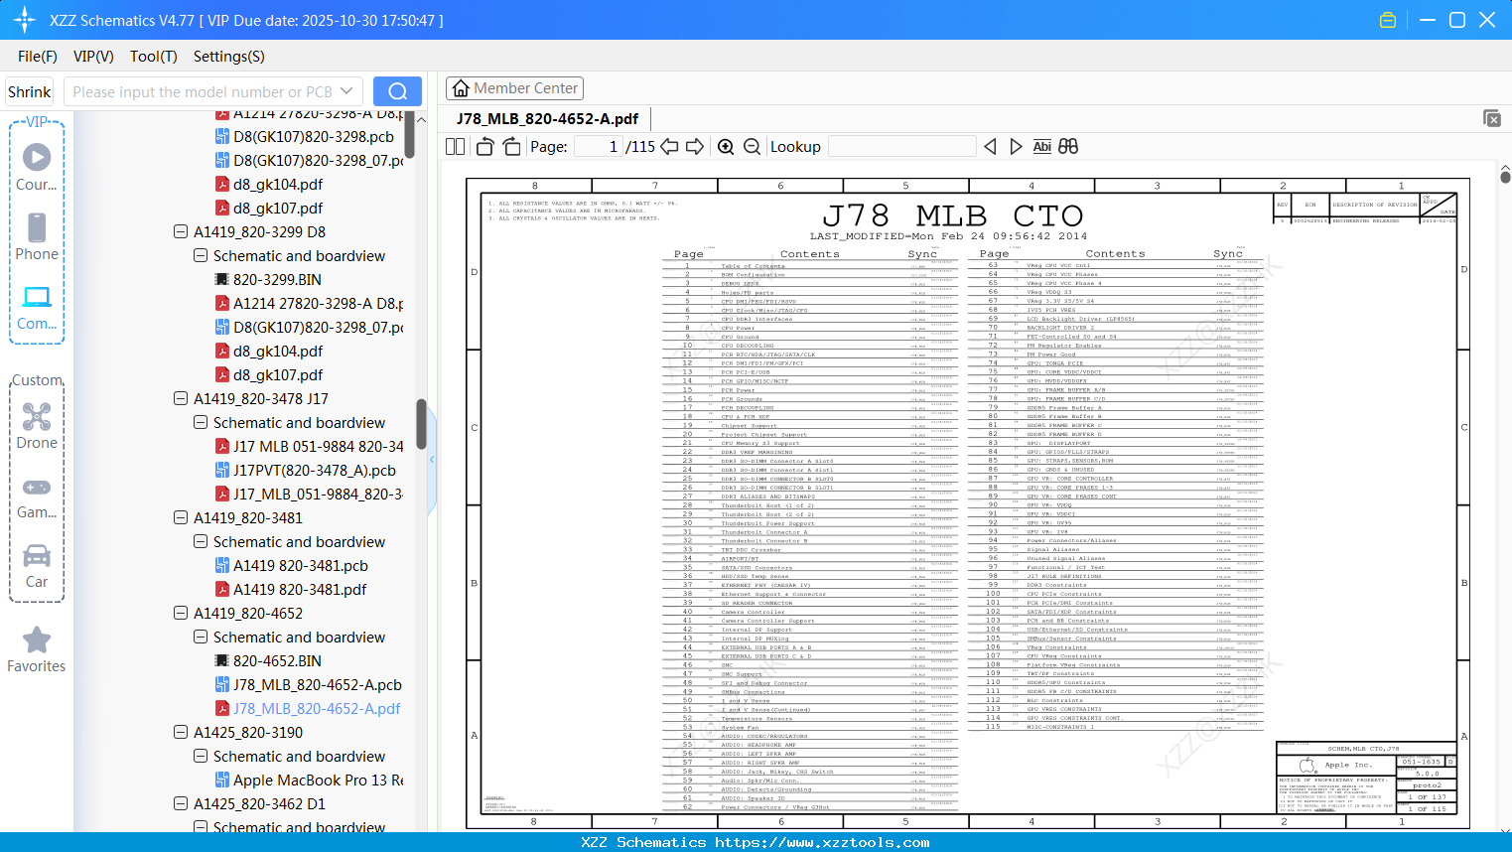The height and width of the screenshot is (852, 1512).
Task: Click the chip icon beside 820-3299.BIN
Action: (x=222, y=280)
